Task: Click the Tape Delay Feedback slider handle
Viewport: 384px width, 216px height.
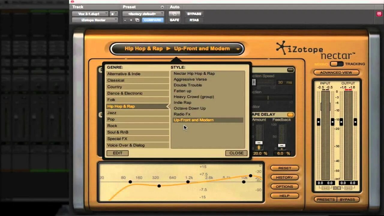Action: (281, 145)
